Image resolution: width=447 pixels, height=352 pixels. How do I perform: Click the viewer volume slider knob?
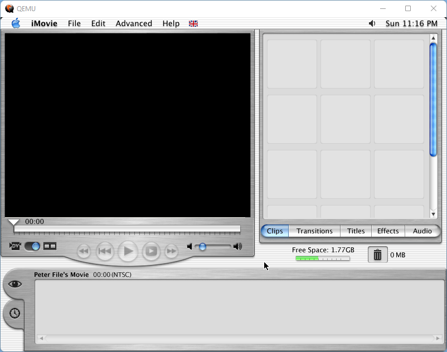point(202,246)
